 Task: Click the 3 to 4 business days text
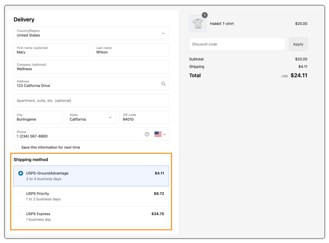tap(44, 179)
